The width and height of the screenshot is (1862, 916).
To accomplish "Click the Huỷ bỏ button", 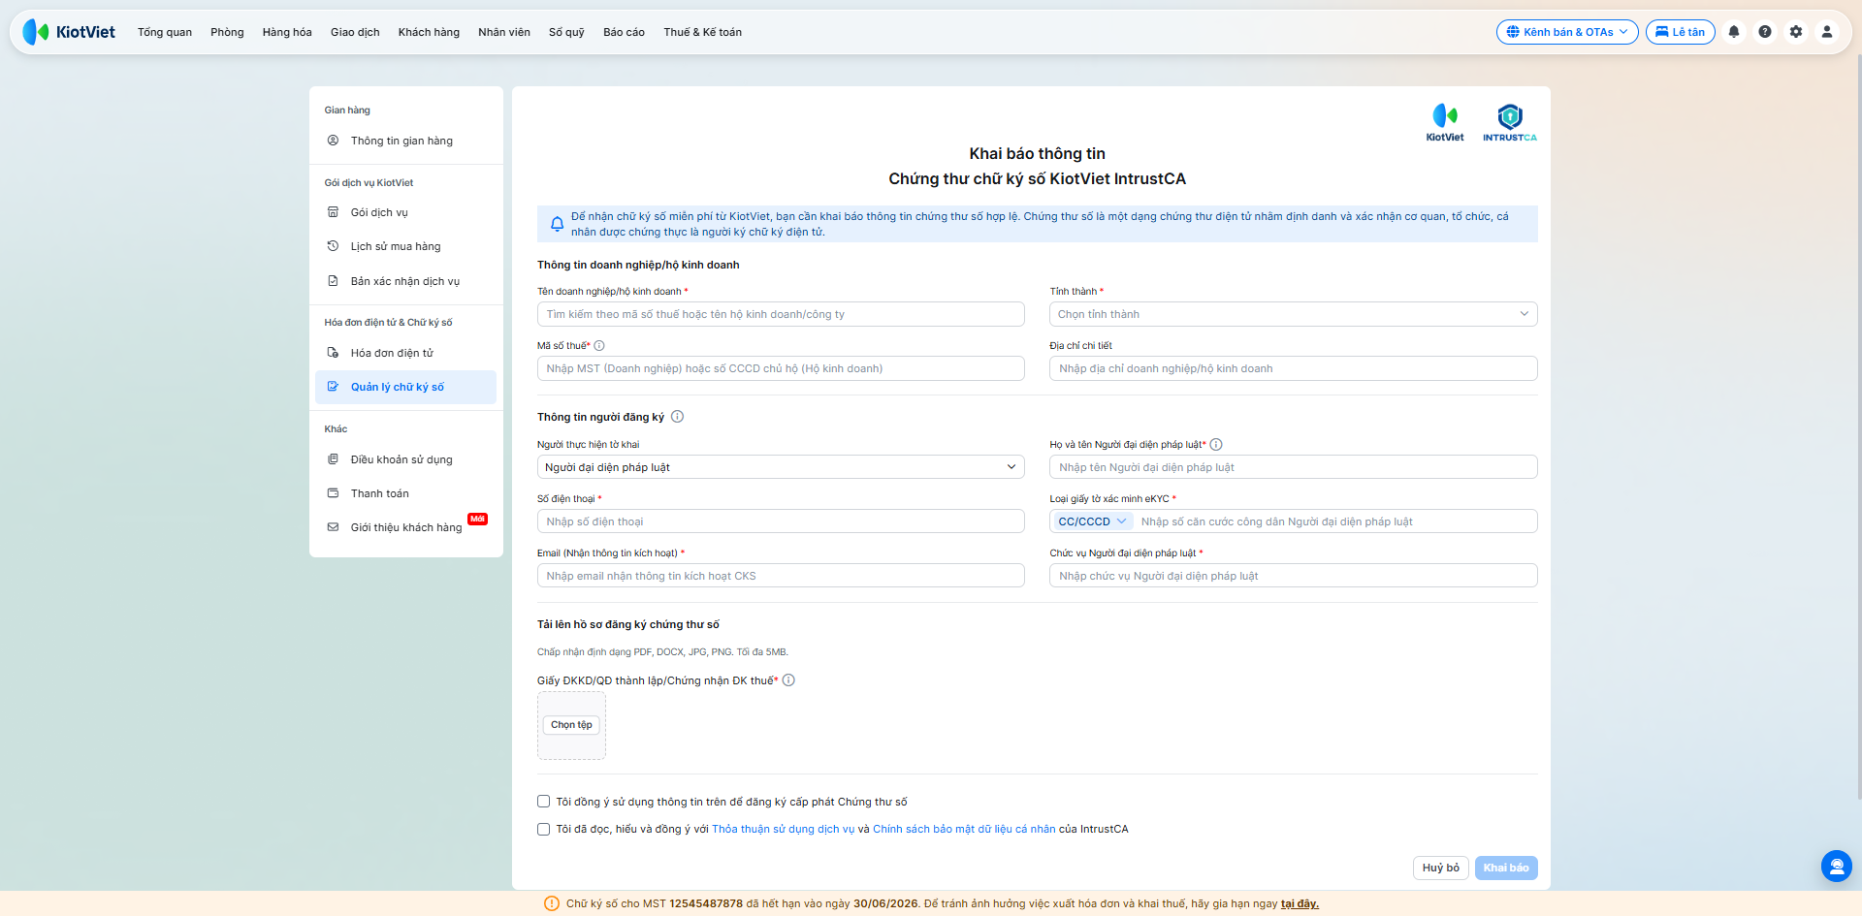I will (x=1441, y=868).
